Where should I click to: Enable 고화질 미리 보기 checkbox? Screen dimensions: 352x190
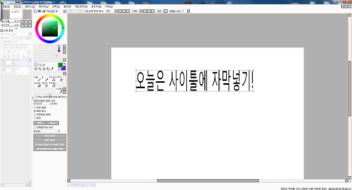point(35,127)
